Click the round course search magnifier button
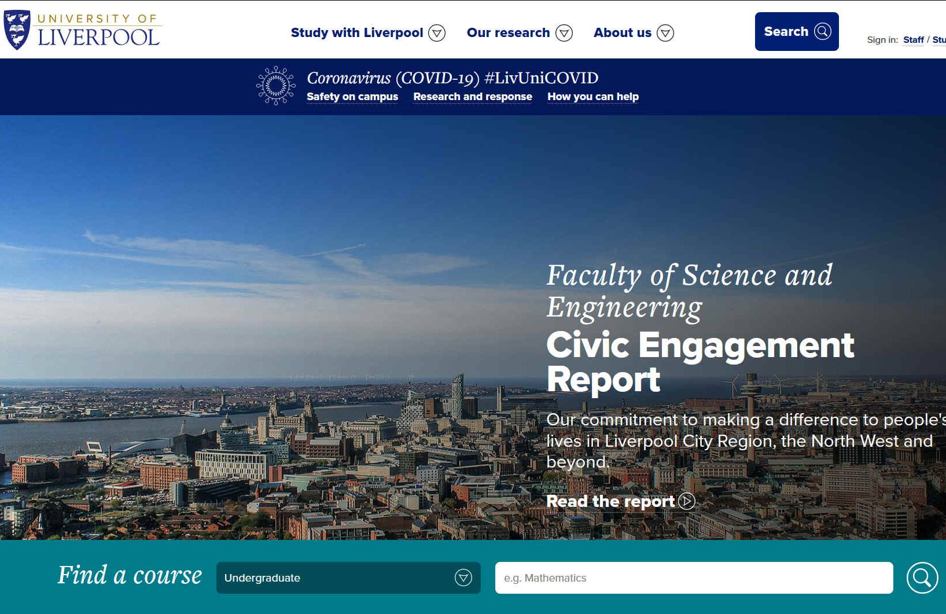Viewport: 946px width, 614px height. 922,578
